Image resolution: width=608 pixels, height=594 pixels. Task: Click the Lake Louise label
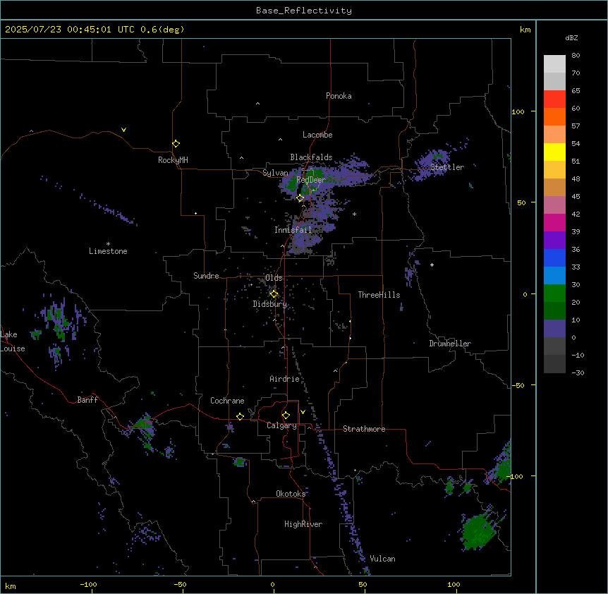13,341
